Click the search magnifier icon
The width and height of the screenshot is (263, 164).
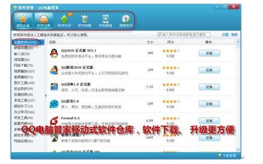coord(160,35)
